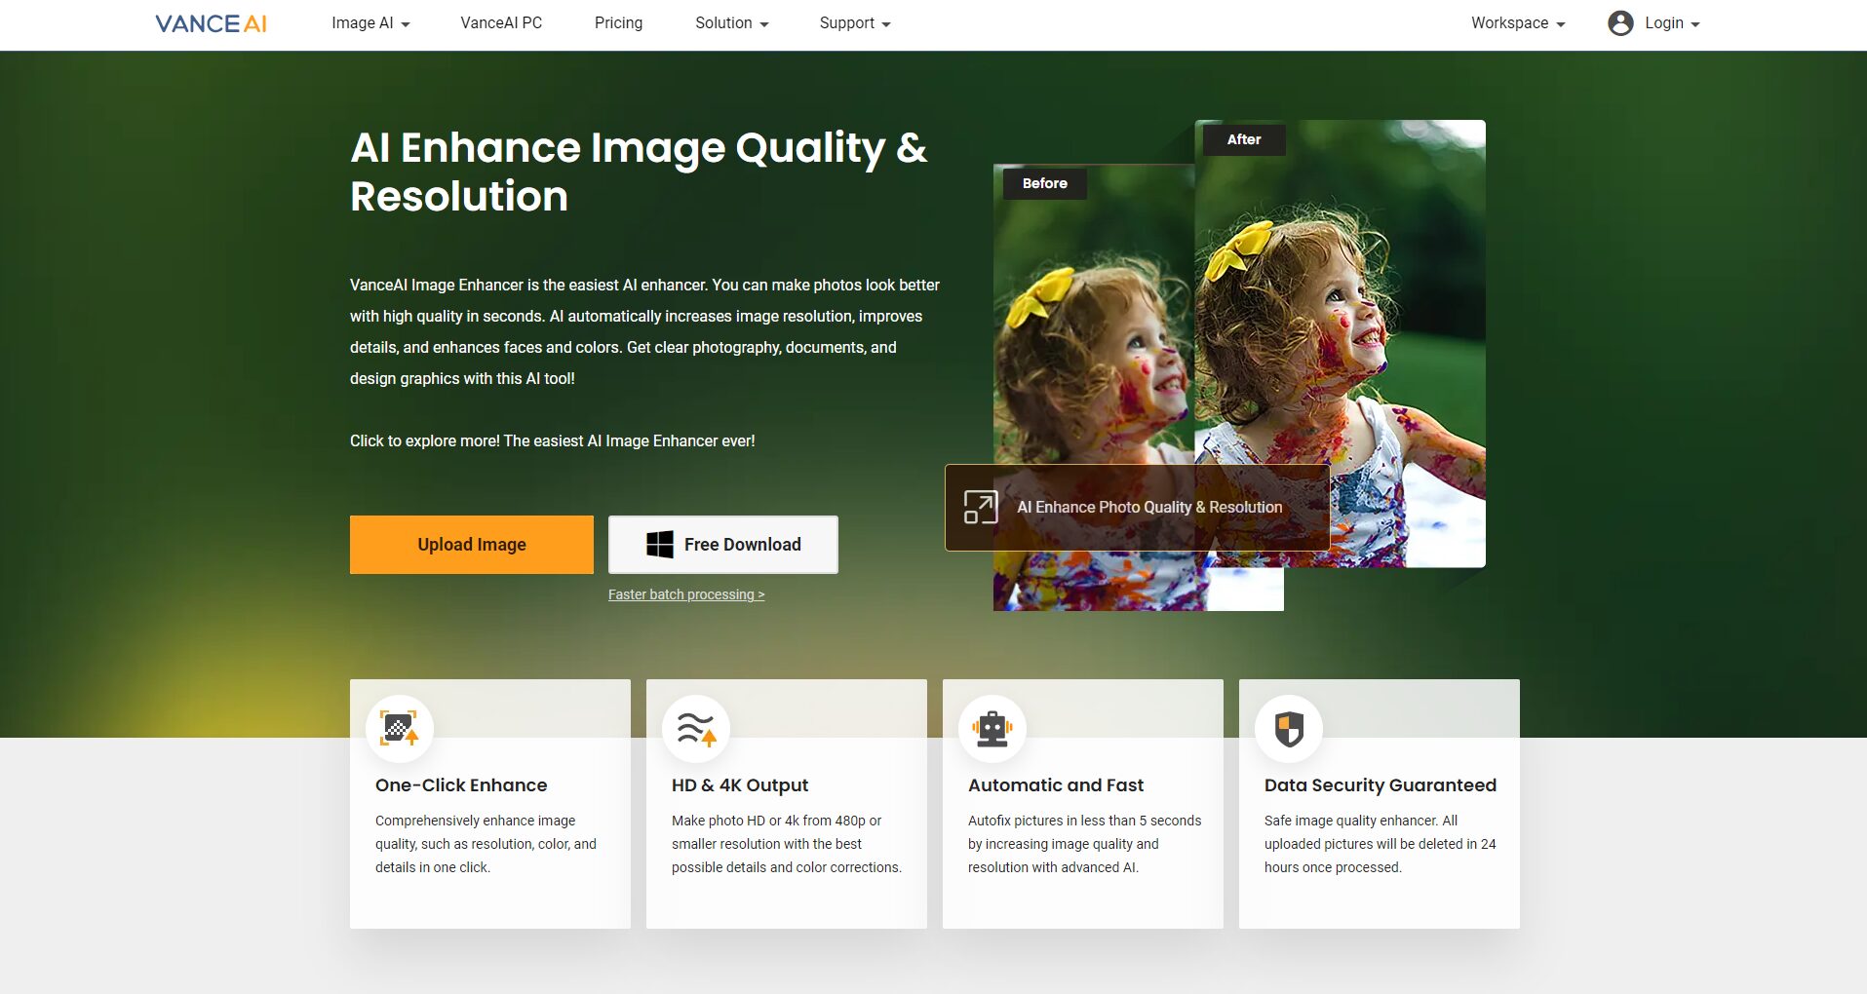Click the Windows logo on Free Download
Image resolution: width=1867 pixels, height=994 pixels.
pyautogui.click(x=660, y=545)
